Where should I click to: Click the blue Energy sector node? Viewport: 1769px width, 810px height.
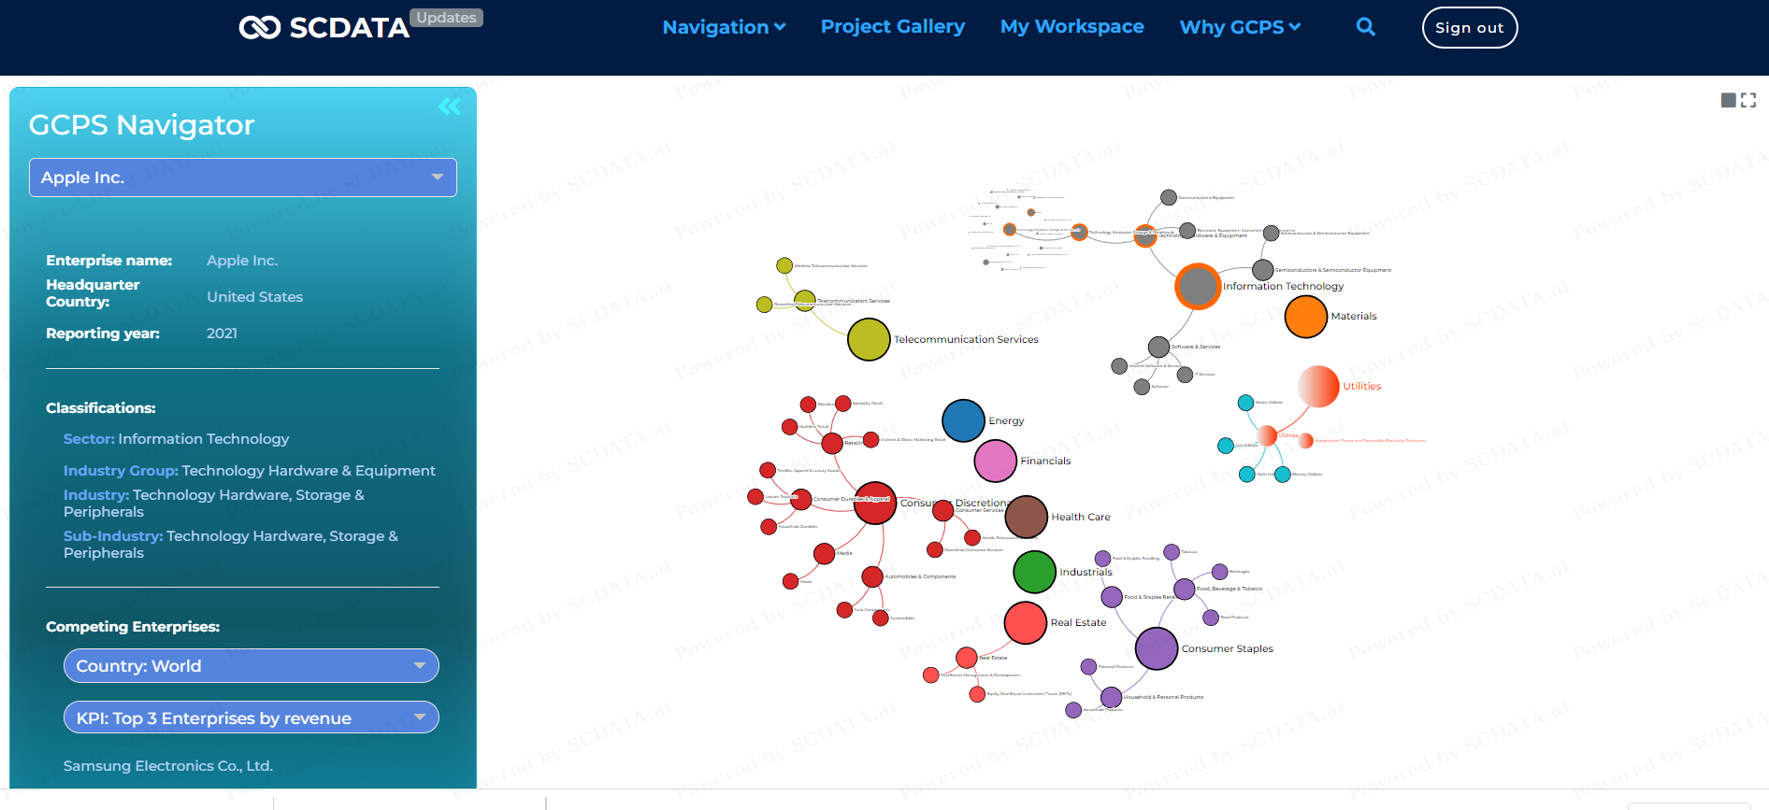click(963, 420)
